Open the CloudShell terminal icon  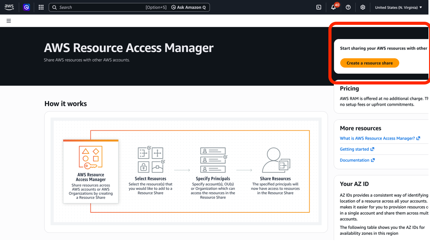pos(319,7)
